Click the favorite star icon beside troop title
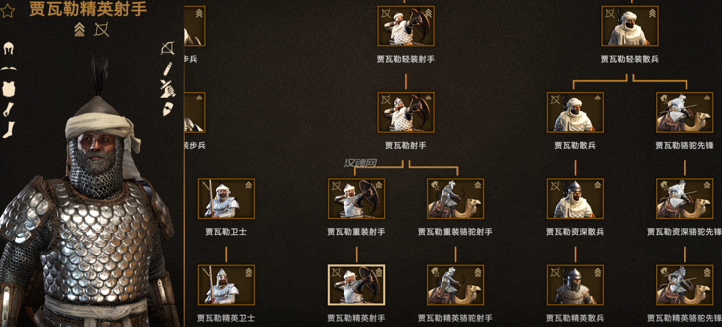 8,11
